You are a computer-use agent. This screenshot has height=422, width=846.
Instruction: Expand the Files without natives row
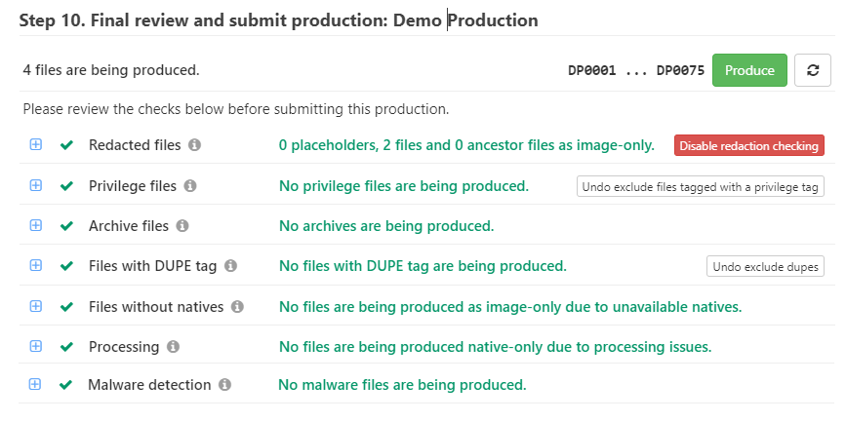tap(36, 307)
